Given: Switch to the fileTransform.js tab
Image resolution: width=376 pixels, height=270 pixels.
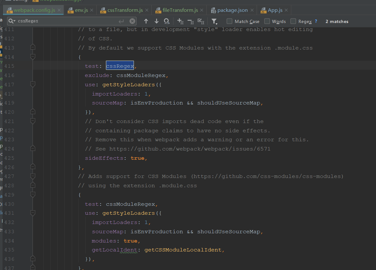Looking at the screenshot, I should (x=180, y=10).
